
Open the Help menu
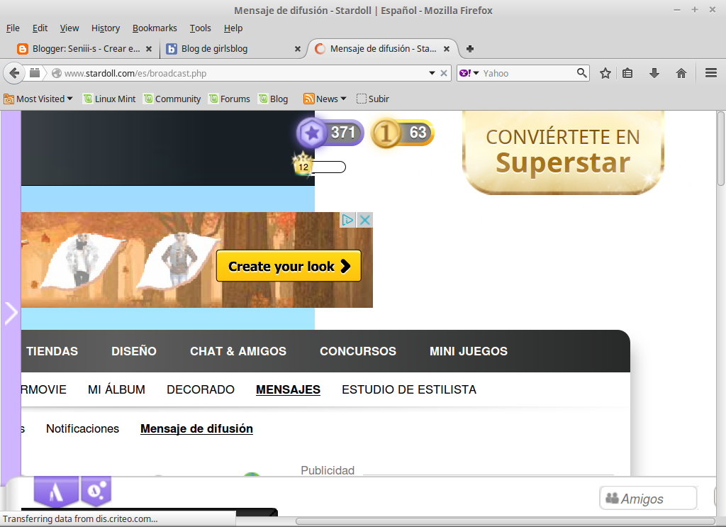[x=233, y=28]
